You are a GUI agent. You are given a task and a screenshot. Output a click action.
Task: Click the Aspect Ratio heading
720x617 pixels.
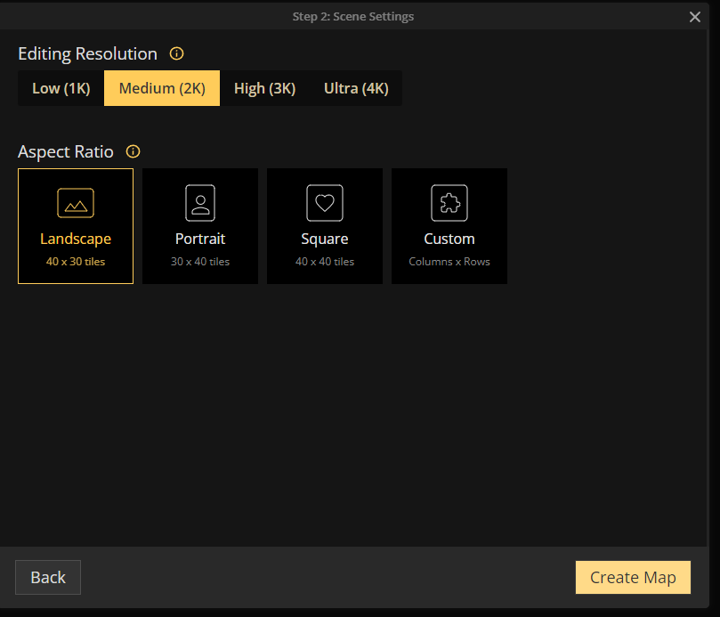[66, 151]
